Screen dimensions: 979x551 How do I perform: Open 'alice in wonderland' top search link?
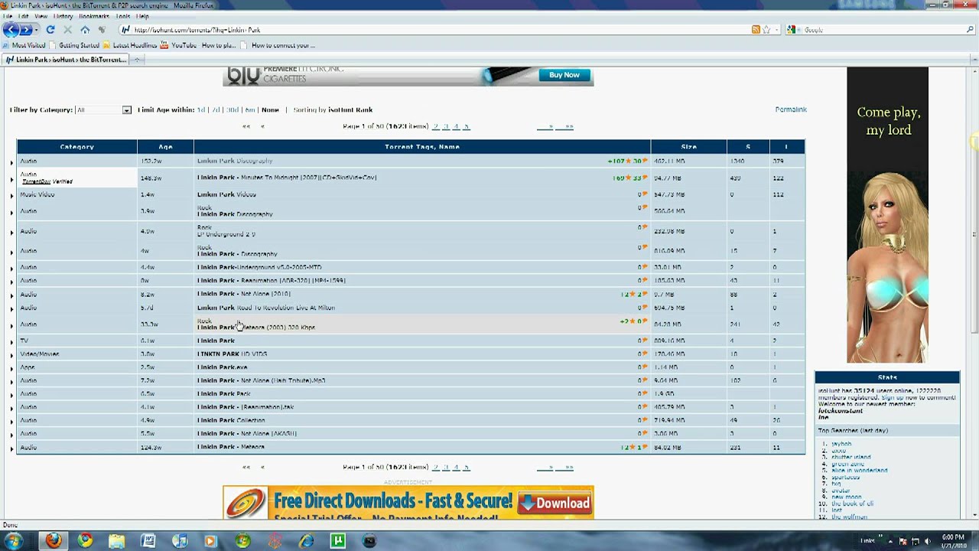point(860,471)
